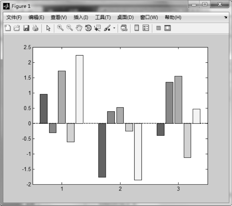Click the x-axis tick label 3
This screenshot has width=232, height=206.
178,189
